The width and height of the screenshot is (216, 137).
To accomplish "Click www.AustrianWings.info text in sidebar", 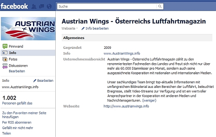I will coord(20,87).
